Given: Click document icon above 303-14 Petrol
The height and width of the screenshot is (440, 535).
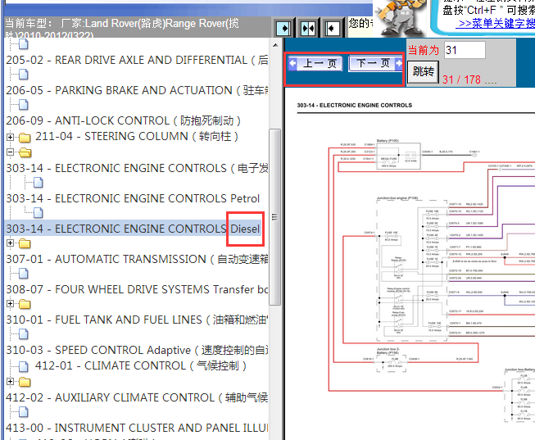Looking at the screenshot, I should click(x=39, y=183).
